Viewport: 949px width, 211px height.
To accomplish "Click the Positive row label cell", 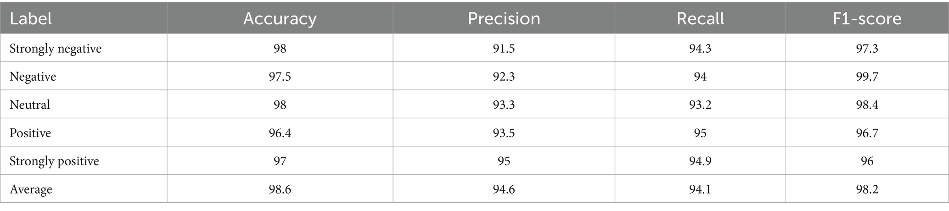I will tap(30, 133).
